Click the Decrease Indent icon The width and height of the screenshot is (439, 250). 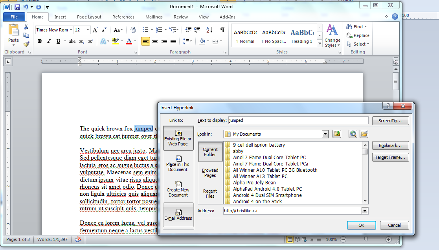pyautogui.click(x=188, y=29)
